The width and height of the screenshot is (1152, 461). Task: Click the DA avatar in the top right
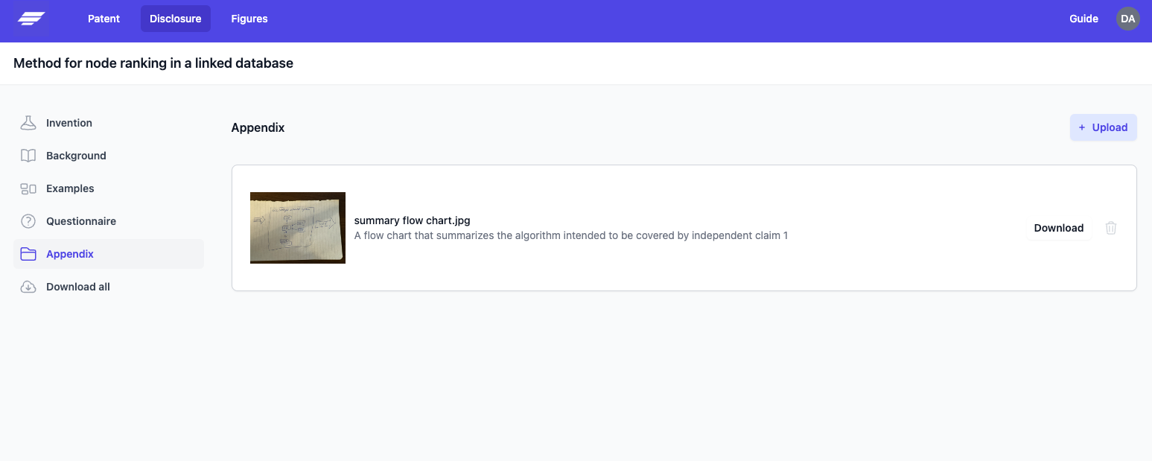click(x=1127, y=19)
